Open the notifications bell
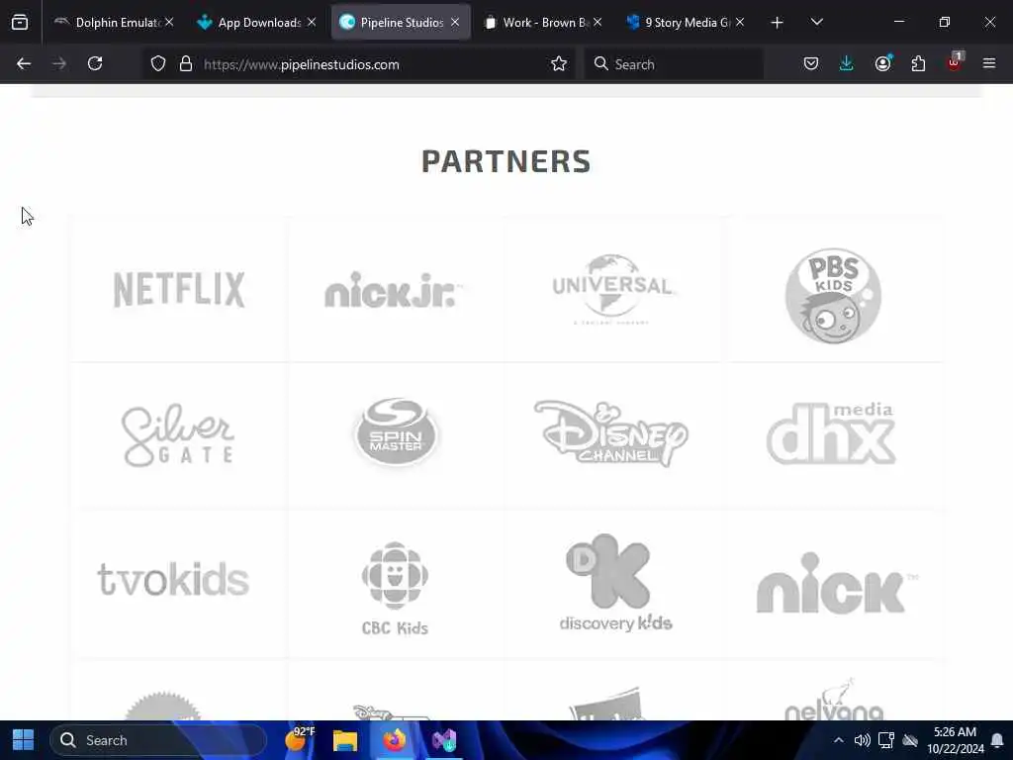This screenshot has height=760, width=1013. (x=997, y=740)
